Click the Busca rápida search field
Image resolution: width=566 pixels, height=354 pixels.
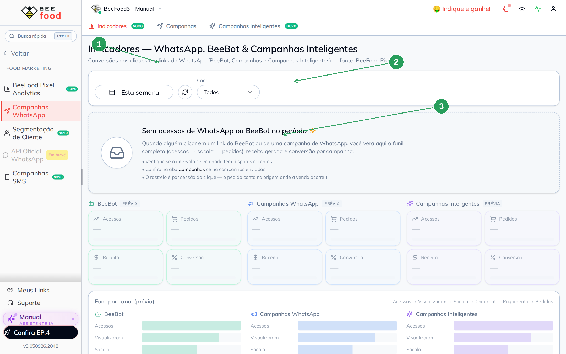click(41, 36)
